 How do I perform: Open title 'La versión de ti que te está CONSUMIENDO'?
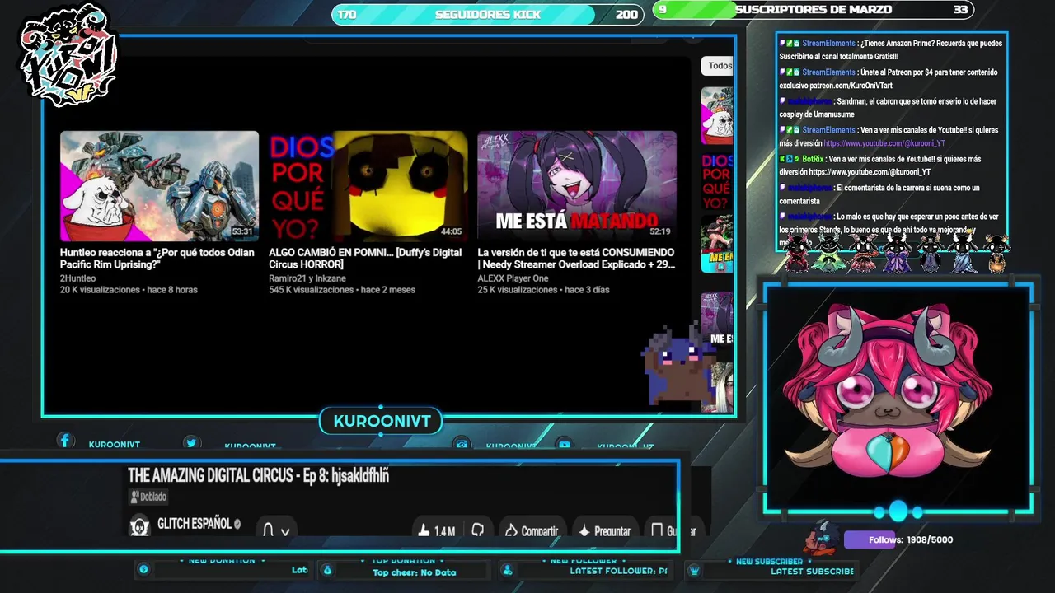576,259
